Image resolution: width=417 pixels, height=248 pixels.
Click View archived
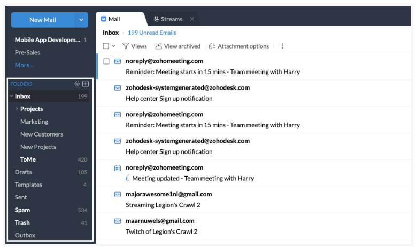coord(177,46)
